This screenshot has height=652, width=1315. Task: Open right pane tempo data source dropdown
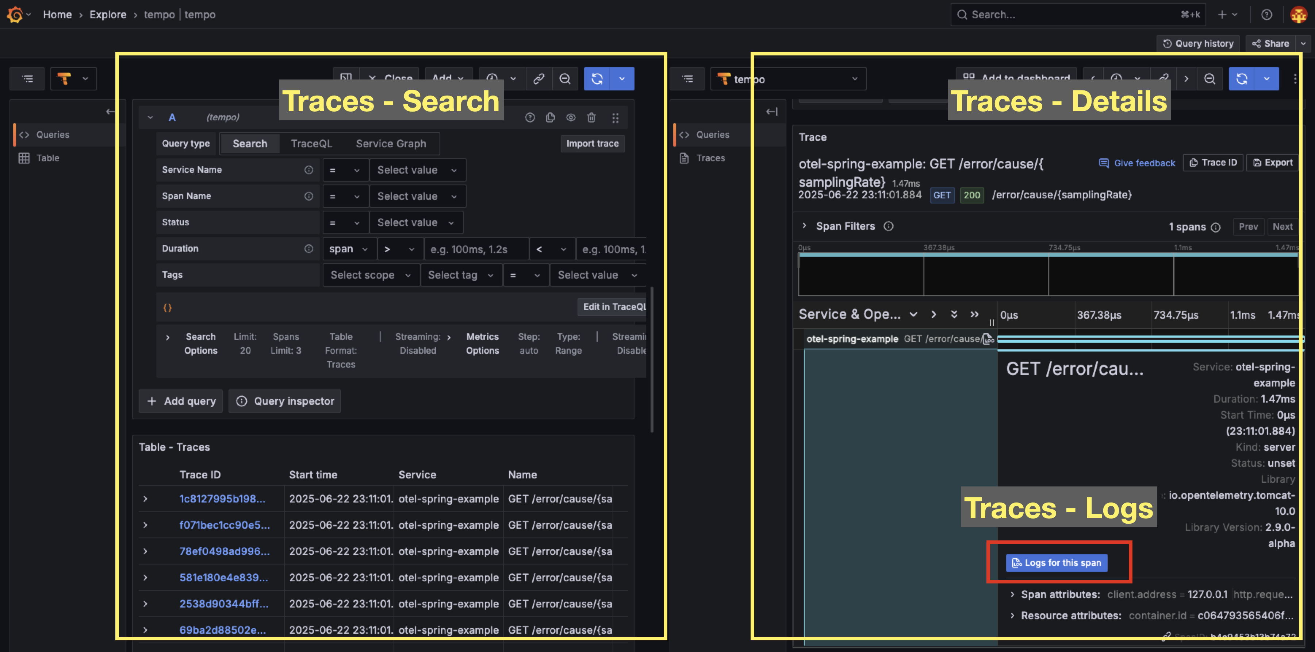click(x=788, y=79)
